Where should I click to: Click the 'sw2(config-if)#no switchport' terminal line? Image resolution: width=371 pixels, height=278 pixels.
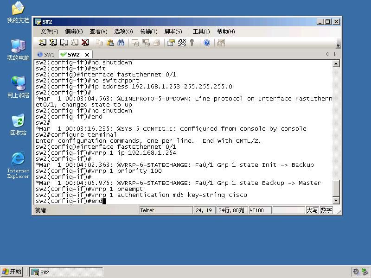tap(87, 80)
